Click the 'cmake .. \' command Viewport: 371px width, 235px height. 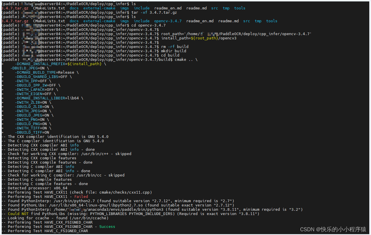[x=186, y=60]
